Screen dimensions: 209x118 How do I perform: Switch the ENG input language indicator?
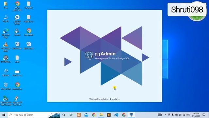coord(188,115)
